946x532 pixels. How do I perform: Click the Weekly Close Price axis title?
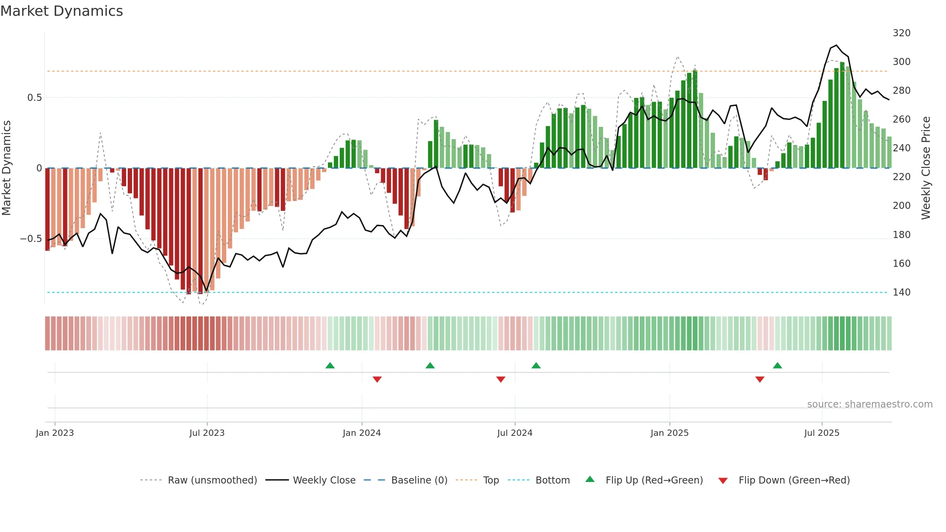tap(926, 168)
